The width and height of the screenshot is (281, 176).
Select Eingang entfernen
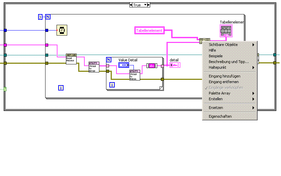pyautogui.click(x=230, y=82)
